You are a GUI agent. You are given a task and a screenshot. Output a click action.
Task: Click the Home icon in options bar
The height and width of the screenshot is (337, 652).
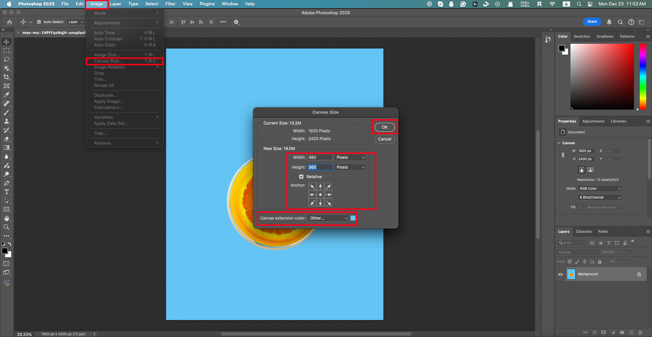[9, 22]
